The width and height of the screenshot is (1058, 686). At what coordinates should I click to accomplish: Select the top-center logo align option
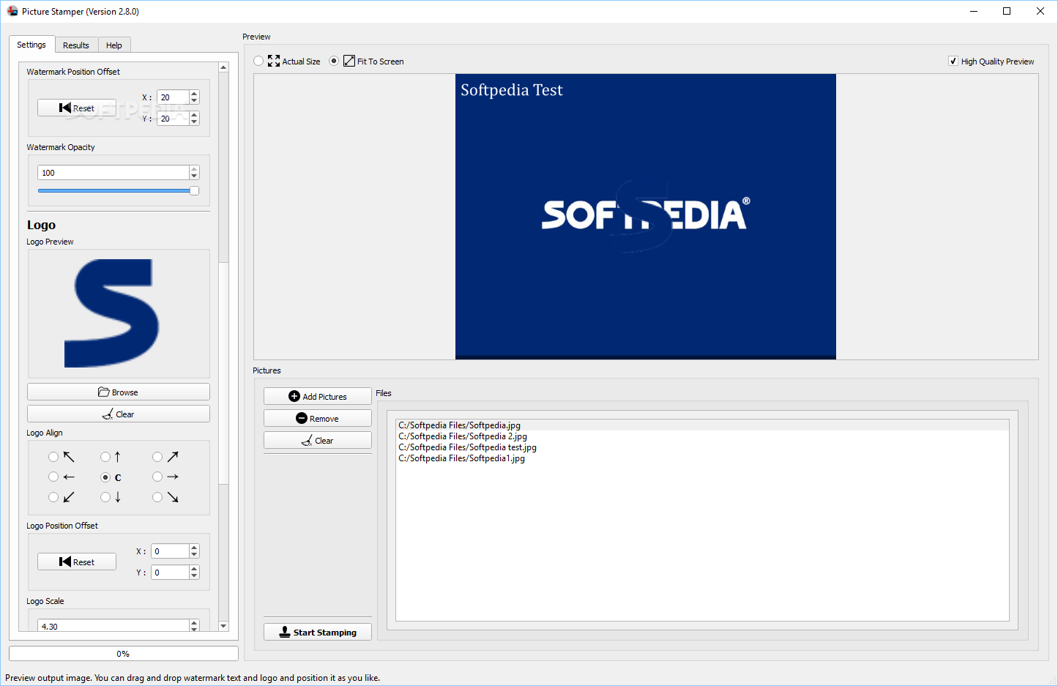coord(105,457)
